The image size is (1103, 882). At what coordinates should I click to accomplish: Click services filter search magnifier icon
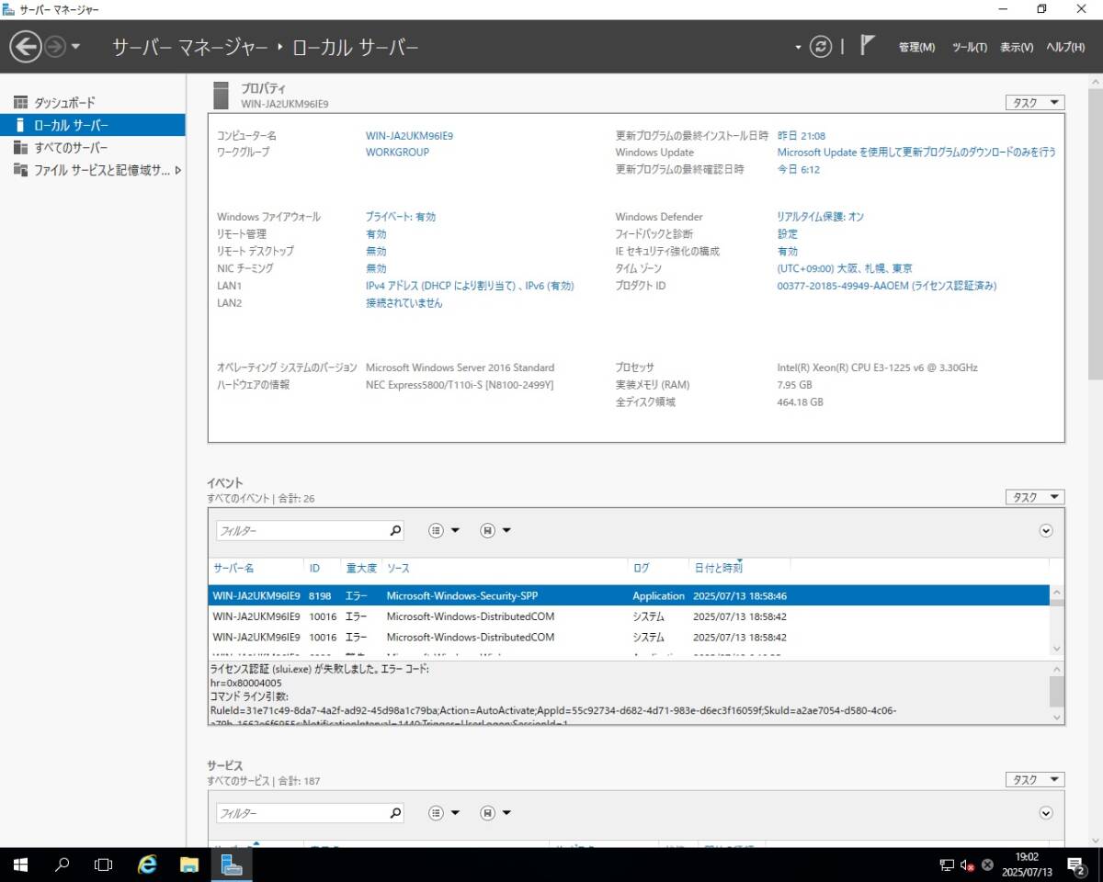coord(395,813)
